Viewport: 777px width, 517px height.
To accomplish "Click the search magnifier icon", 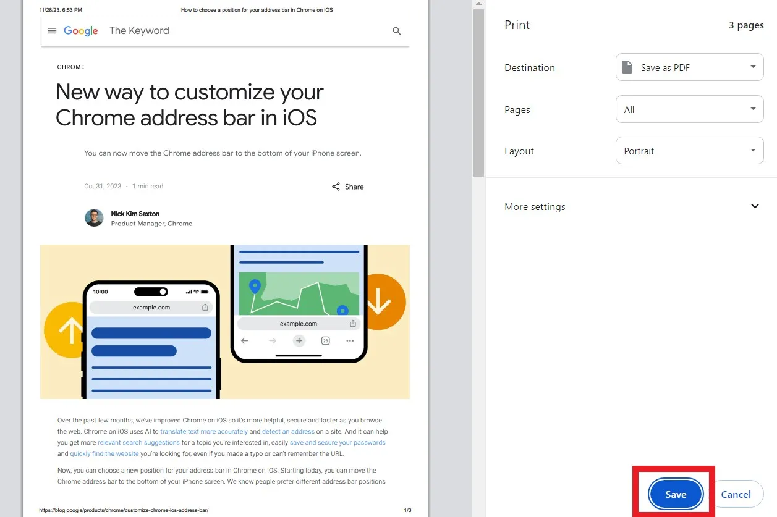I will click(x=396, y=30).
